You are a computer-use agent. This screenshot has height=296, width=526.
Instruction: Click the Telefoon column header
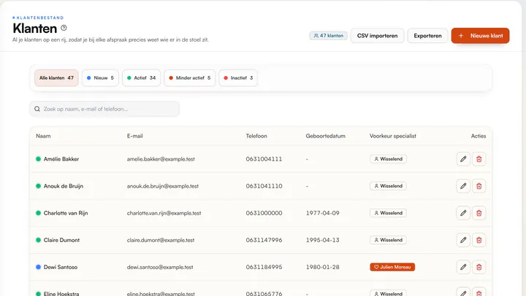pos(256,136)
